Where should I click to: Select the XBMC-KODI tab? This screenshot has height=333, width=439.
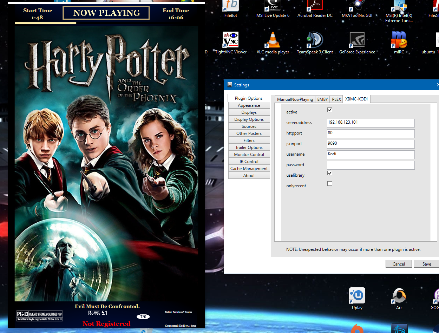[x=356, y=99]
